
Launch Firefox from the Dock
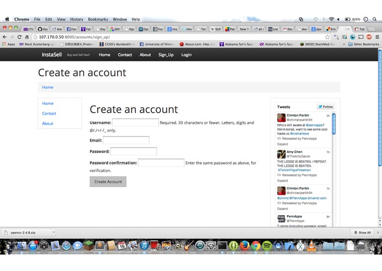click(x=245, y=246)
